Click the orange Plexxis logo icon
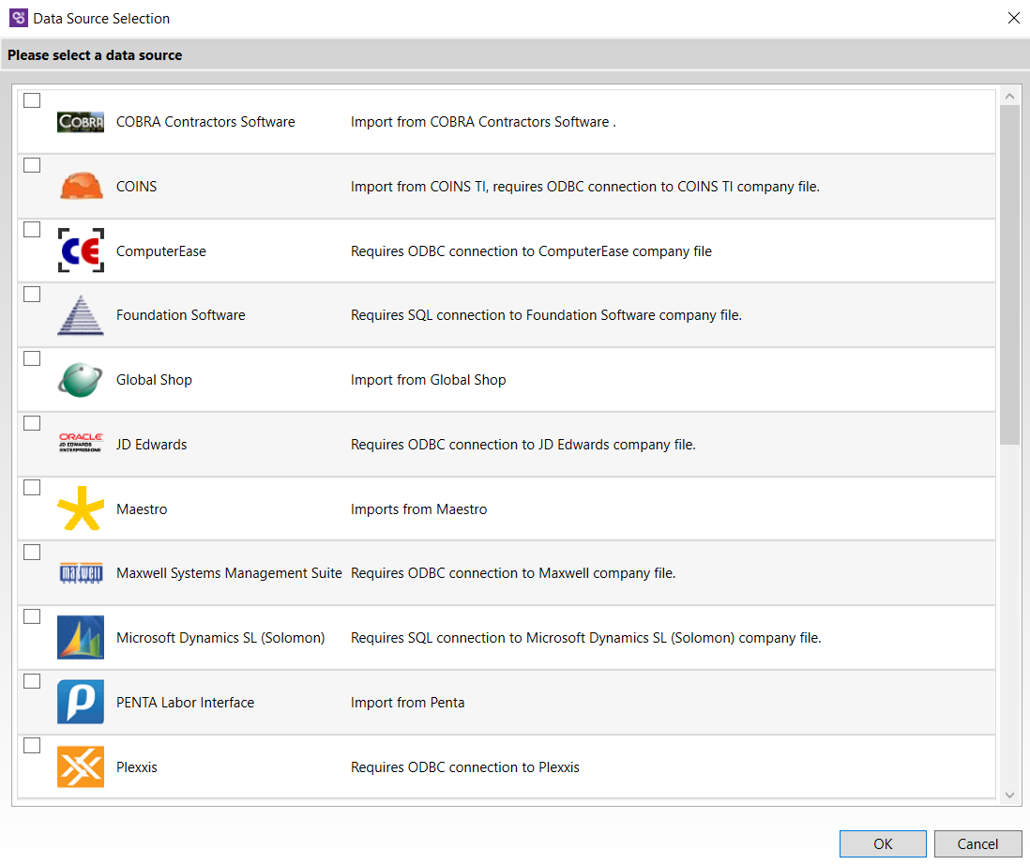The width and height of the screenshot is (1030, 865). [80, 766]
